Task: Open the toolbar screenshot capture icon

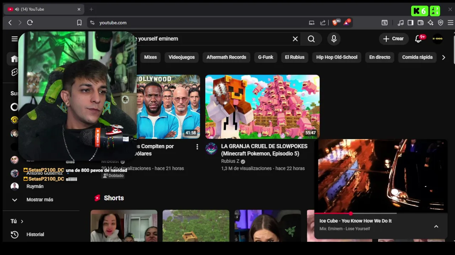Action: click(x=385, y=23)
